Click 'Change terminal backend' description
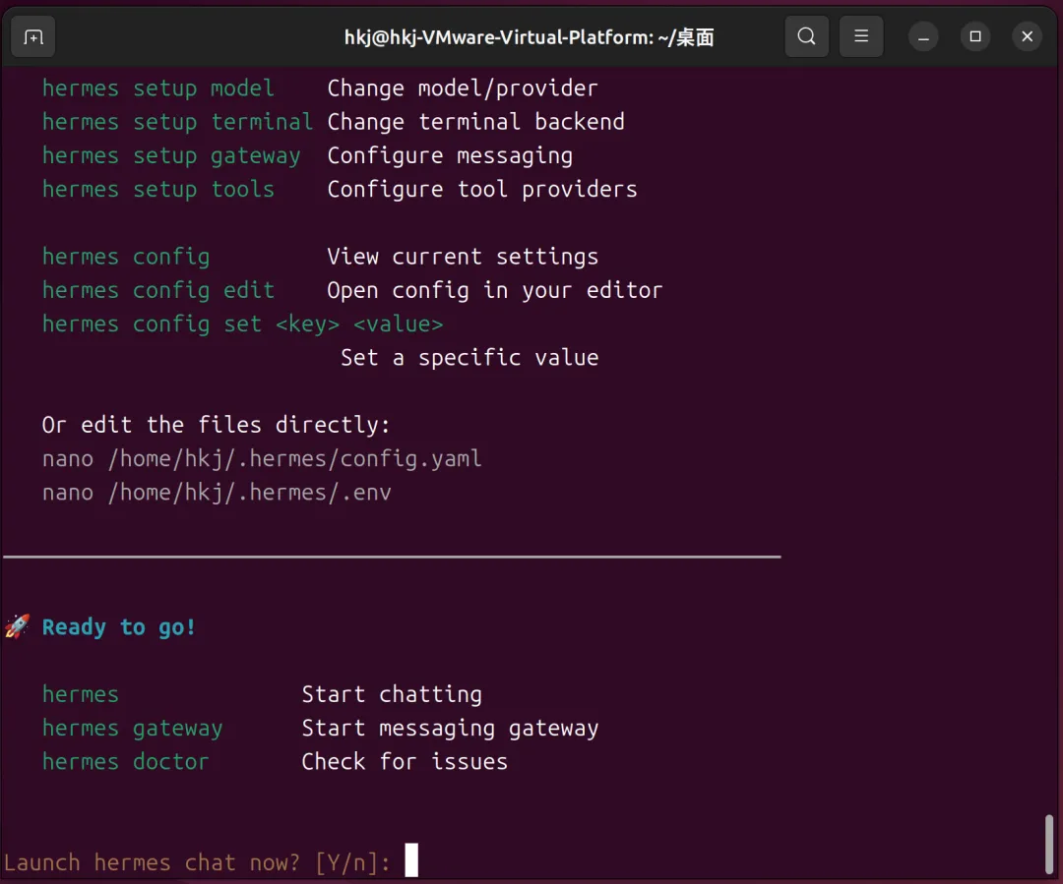The width and height of the screenshot is (1063, 884). click(476, 122)
